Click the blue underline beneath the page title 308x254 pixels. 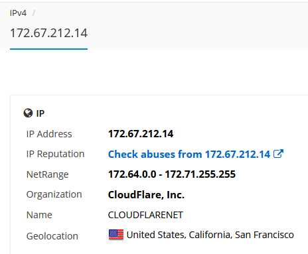click(48, 49)
